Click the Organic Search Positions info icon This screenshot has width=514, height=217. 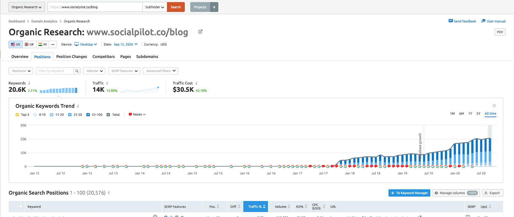[x=109, y=193]
